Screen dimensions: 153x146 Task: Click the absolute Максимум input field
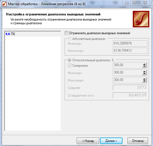click(x=130, y=50)
